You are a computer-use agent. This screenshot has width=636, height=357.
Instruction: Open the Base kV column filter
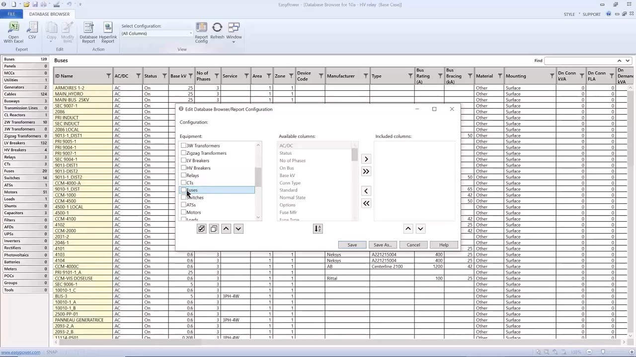(x=190, y=76)
